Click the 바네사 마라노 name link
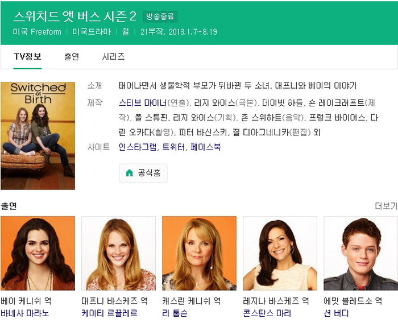The image size is (398, 327). [25, 313]
